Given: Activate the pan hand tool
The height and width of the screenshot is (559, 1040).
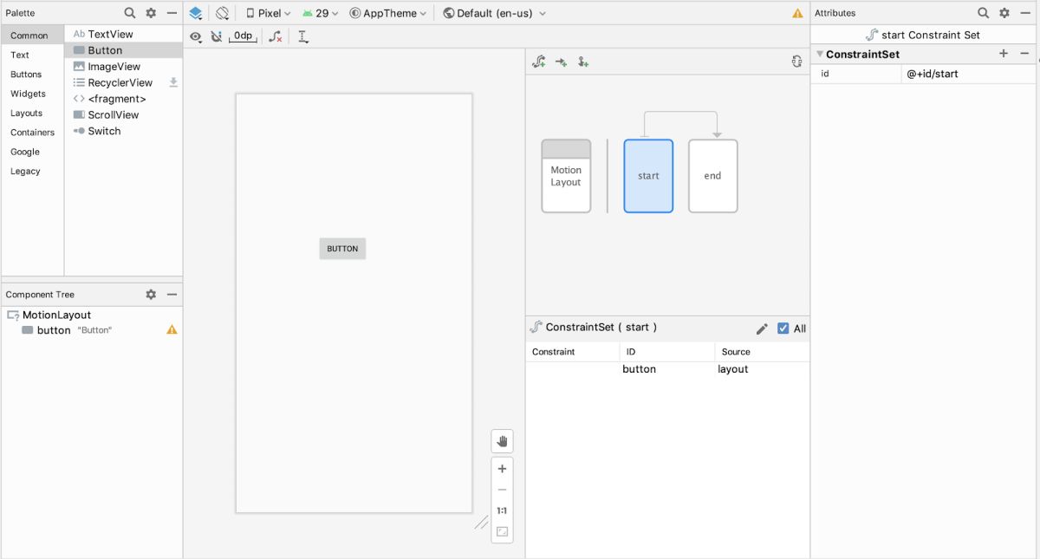Looking at the screenshot, I should (502, 441).
